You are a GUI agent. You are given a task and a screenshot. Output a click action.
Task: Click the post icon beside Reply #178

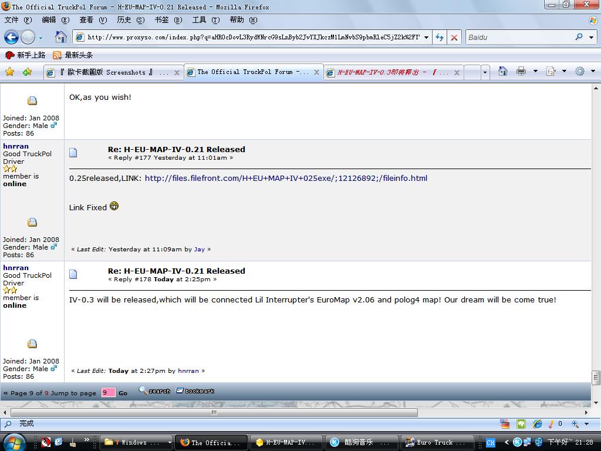(x=73, y=274)
